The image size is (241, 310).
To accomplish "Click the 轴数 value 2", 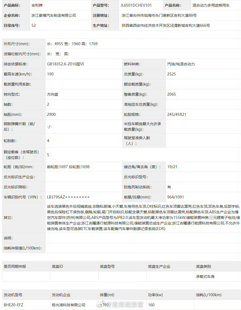I will pos(48,104).
